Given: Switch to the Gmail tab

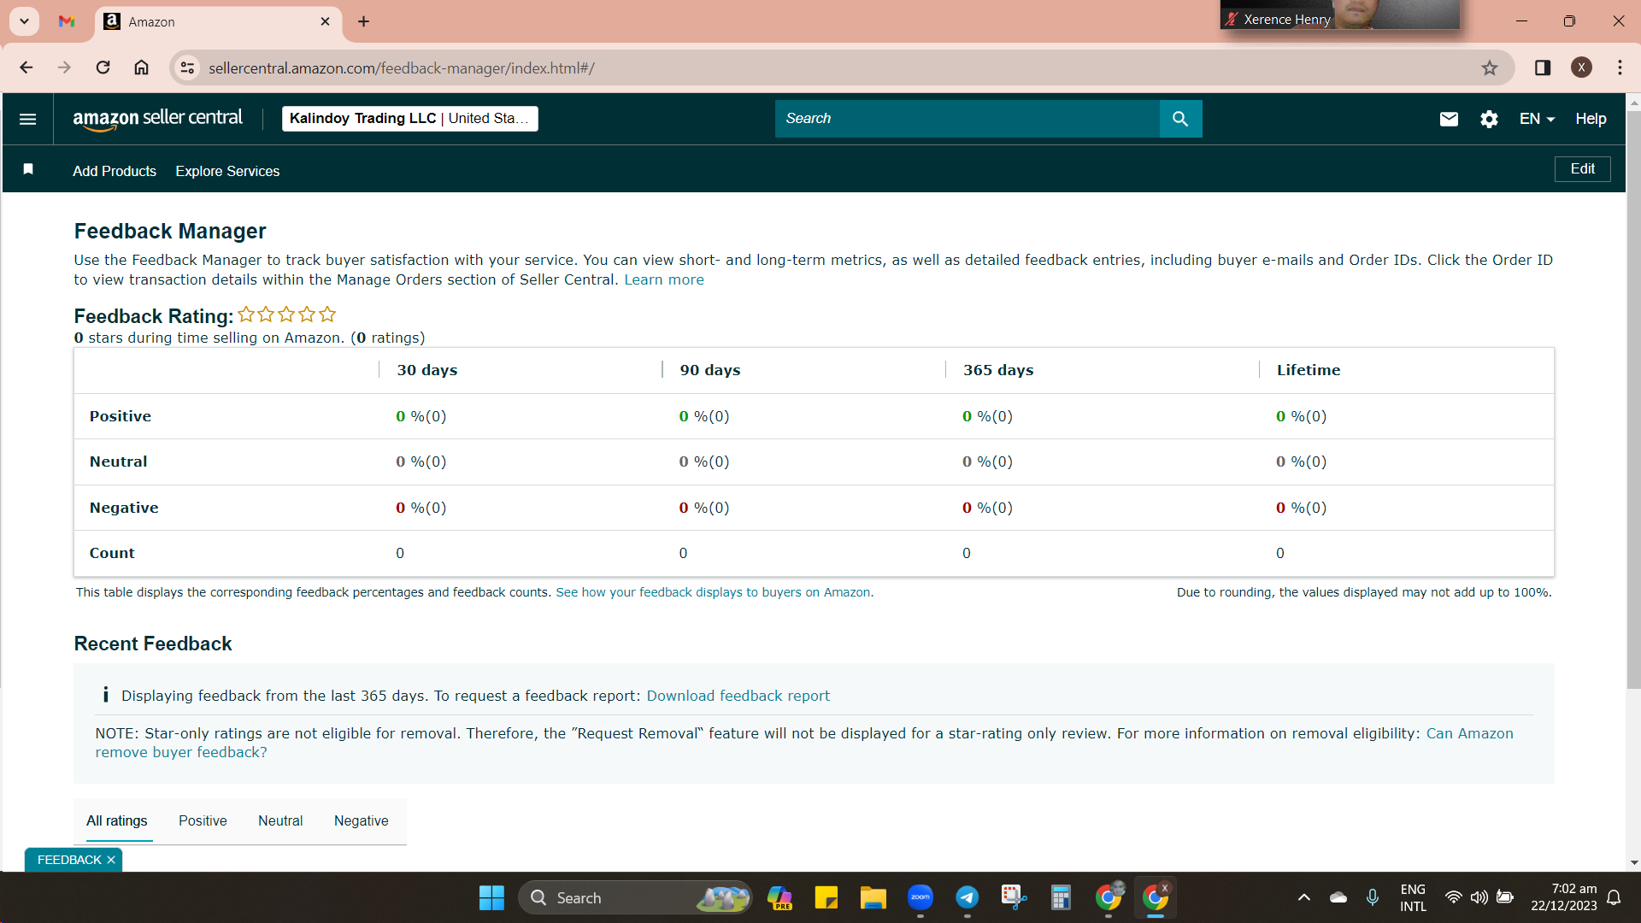Looking at the screenshot, I should [67, 21].
